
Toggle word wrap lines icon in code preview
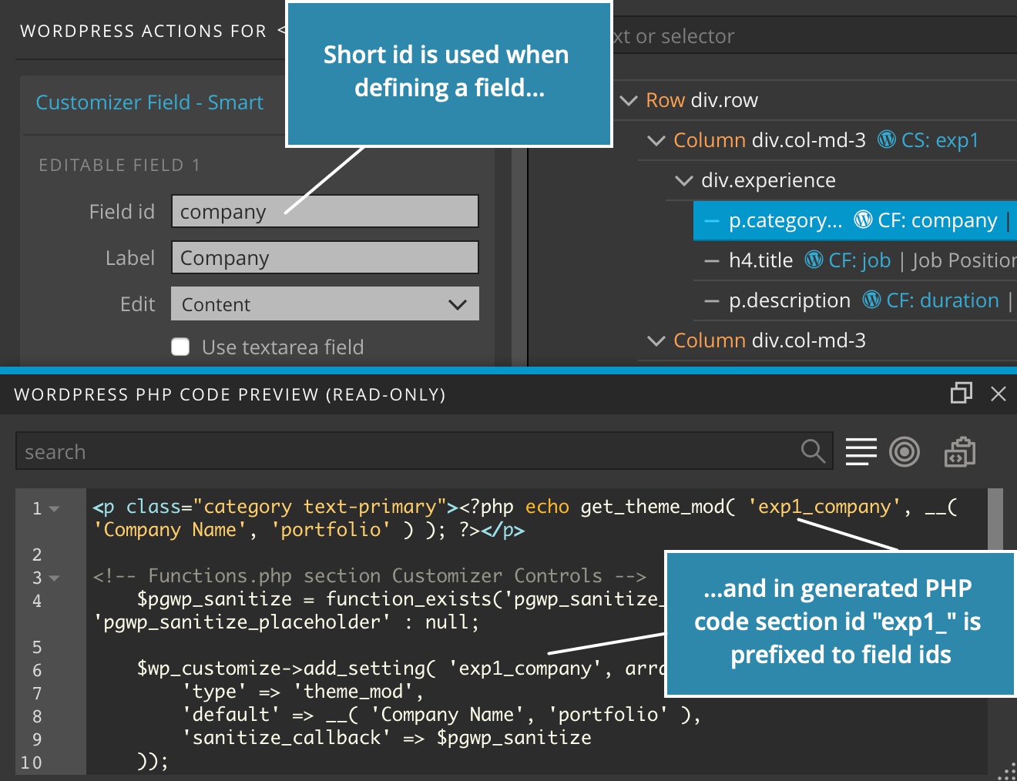coord(861,451)
